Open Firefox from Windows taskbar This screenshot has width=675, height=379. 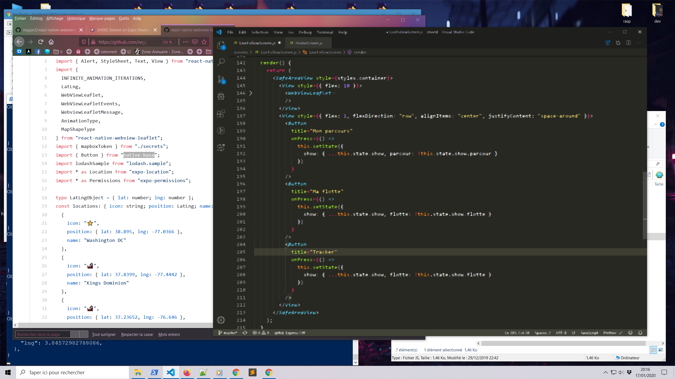pos(187,372)
